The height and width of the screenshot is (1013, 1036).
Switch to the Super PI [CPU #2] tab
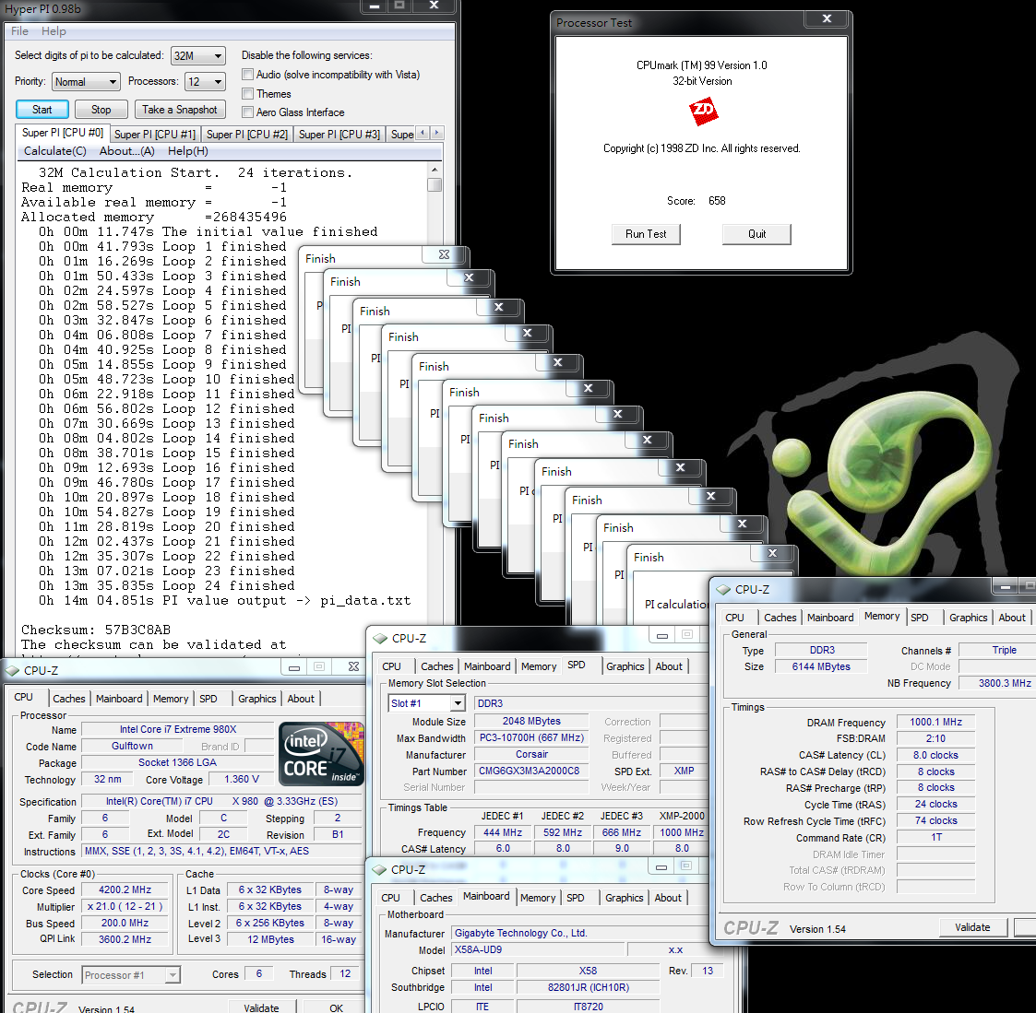(x=246, y=135)
